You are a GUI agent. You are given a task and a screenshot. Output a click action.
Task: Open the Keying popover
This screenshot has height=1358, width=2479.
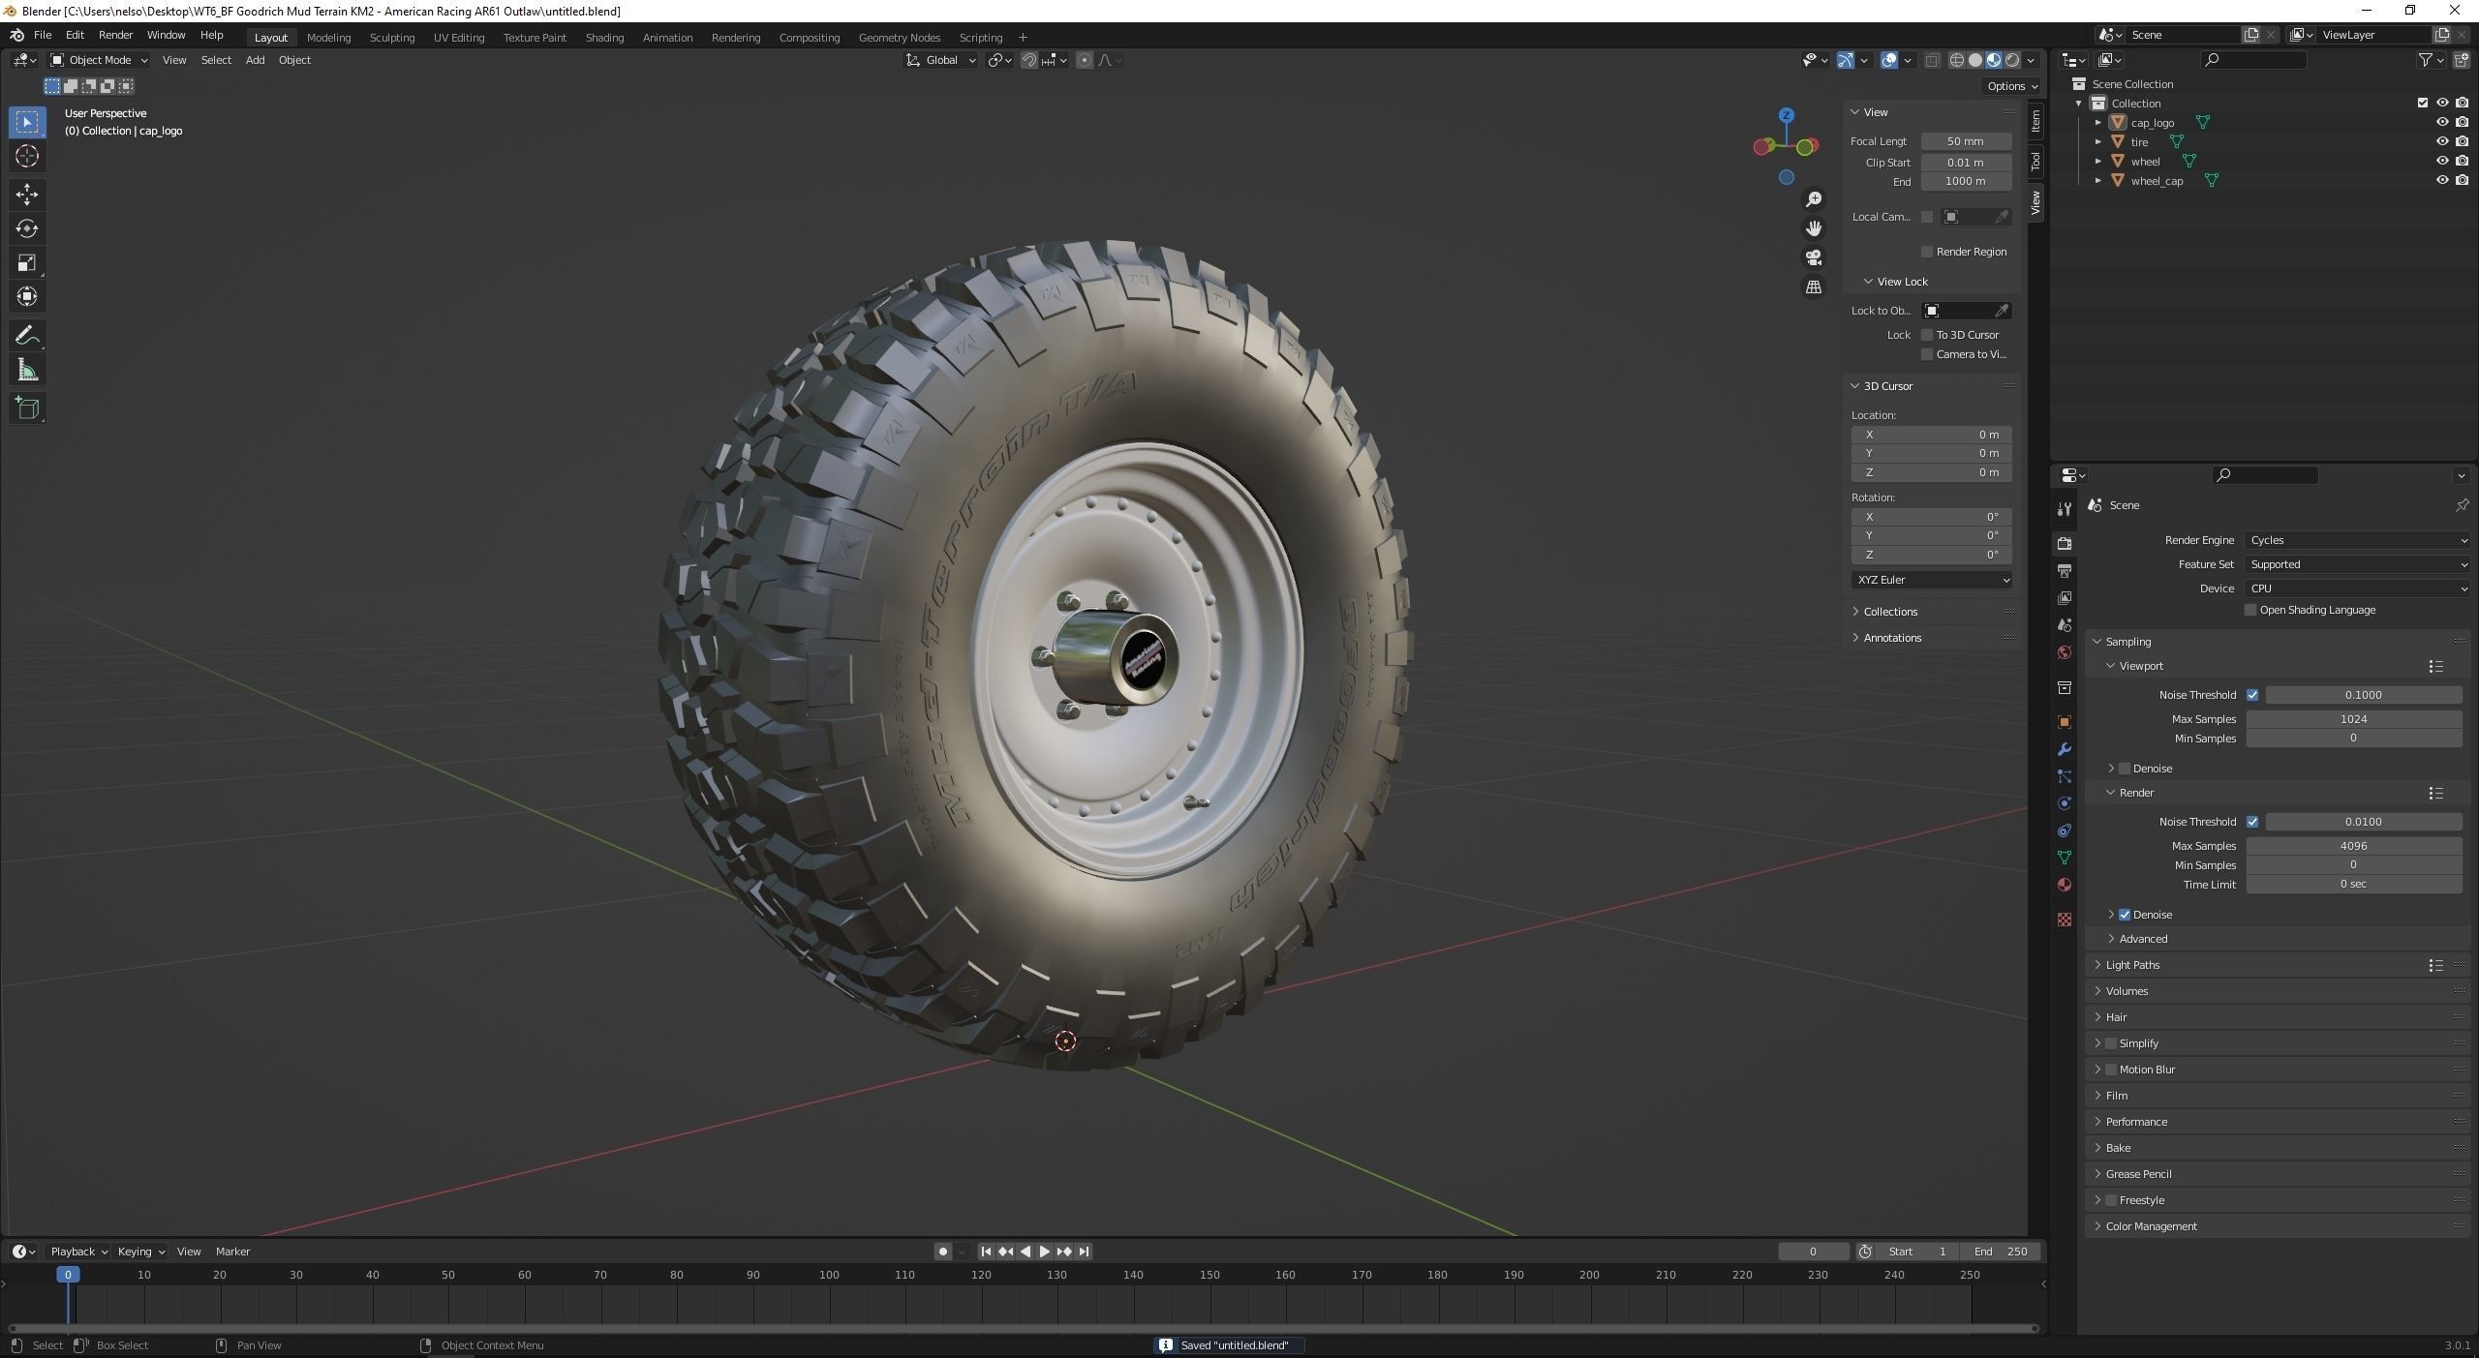140,1252
